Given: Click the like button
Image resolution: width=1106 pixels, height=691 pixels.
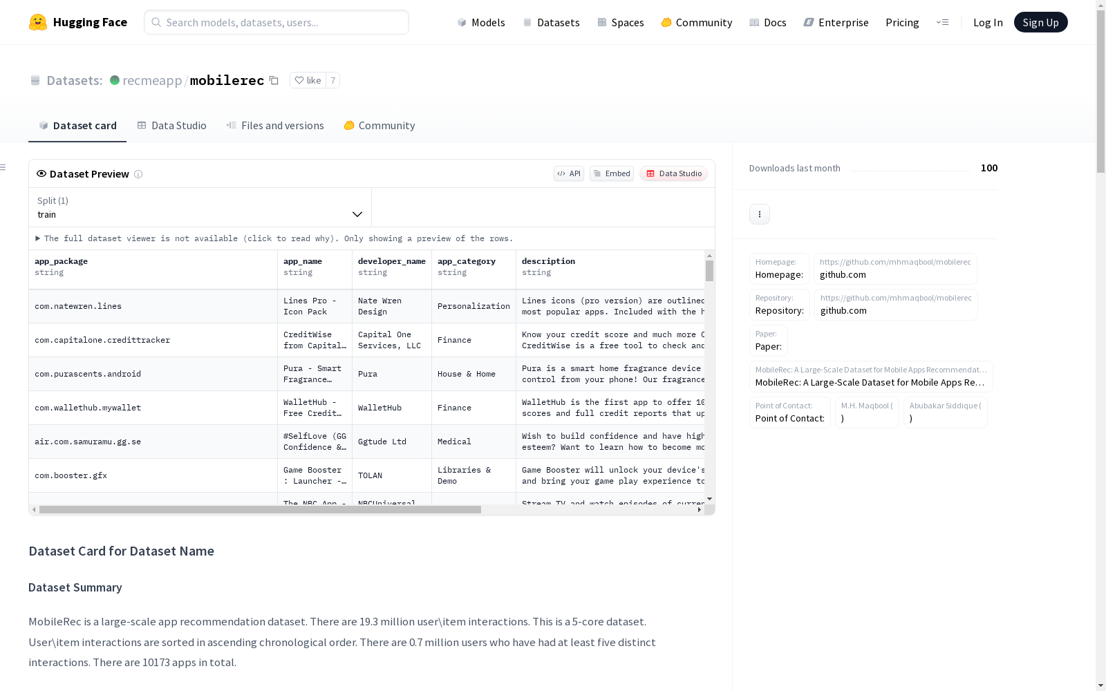Looking at the screenshot, I should 308,80.
